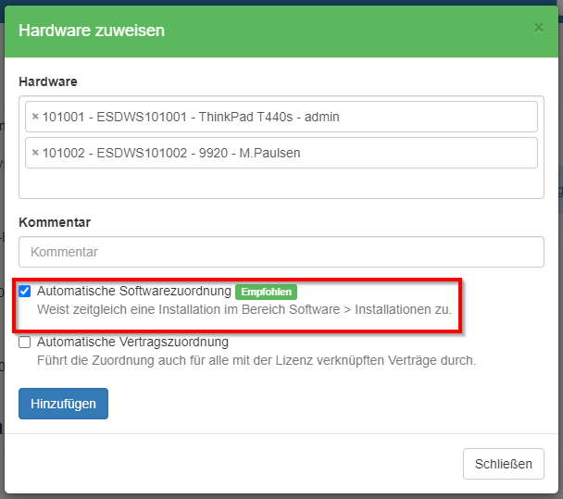Click the green Empfohlen badge
This screenshot has height=499, width=563.
266,292
